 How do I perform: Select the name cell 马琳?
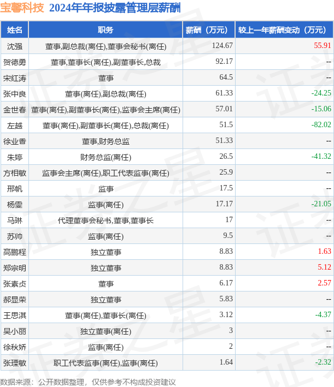point(15,220)
